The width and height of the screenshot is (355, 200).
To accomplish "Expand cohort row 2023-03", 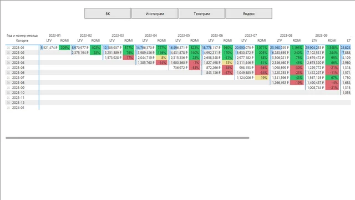I will (x=8, y=58).
